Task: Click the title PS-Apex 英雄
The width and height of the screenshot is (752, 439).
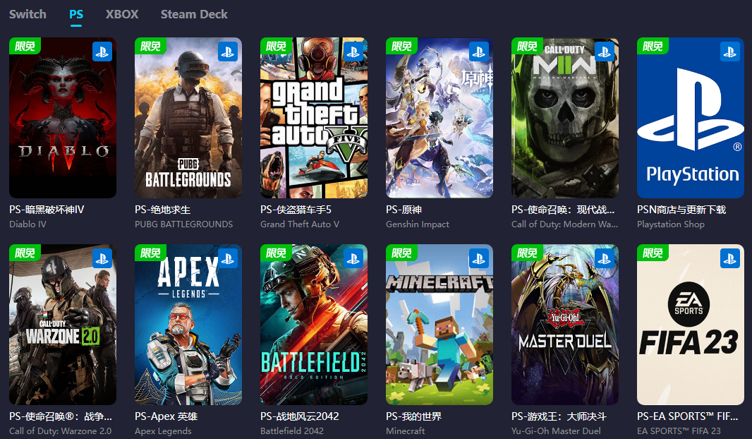Action: tap(166, 416)
